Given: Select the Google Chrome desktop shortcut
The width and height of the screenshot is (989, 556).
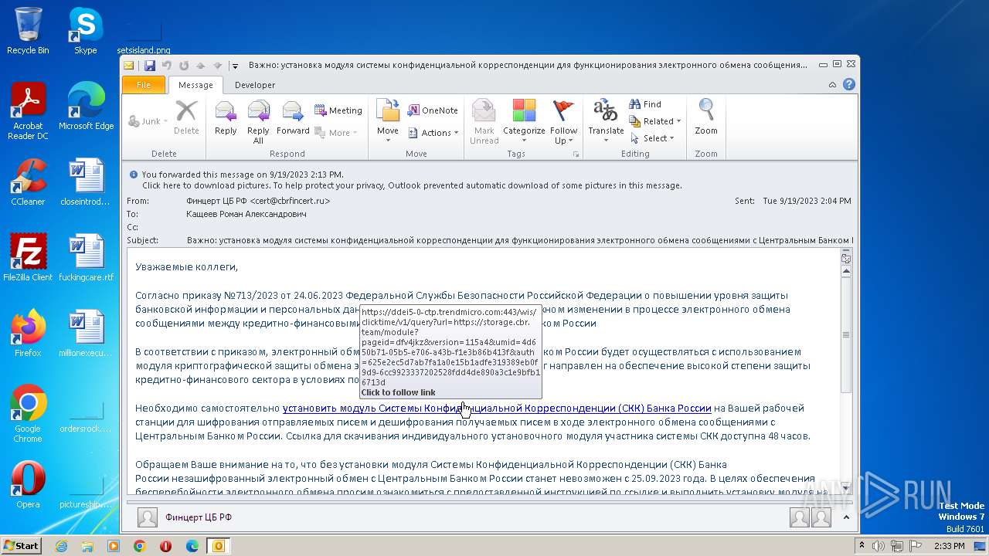Looking at the screenshot, I should click(x=28, y=413).
